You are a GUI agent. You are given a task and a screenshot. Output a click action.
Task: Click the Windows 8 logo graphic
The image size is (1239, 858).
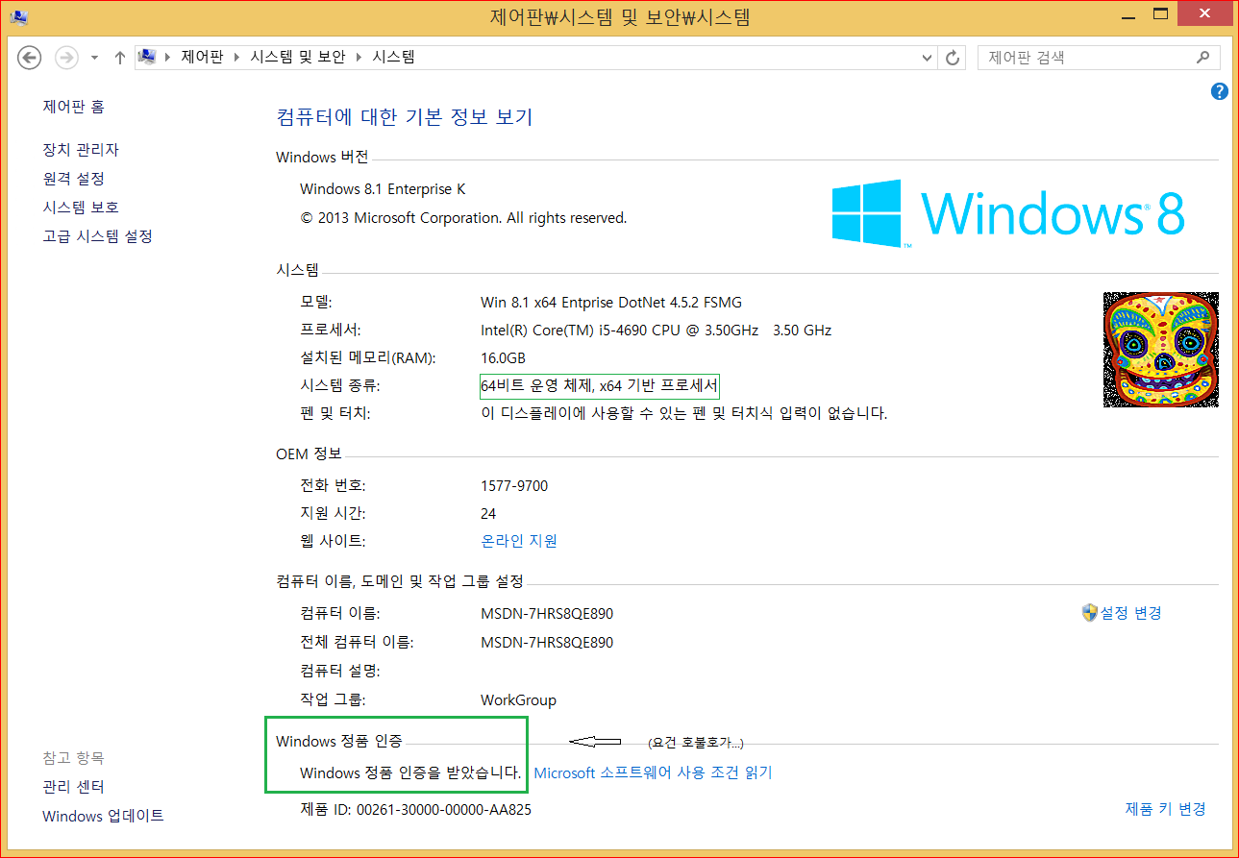point(1008,213)
